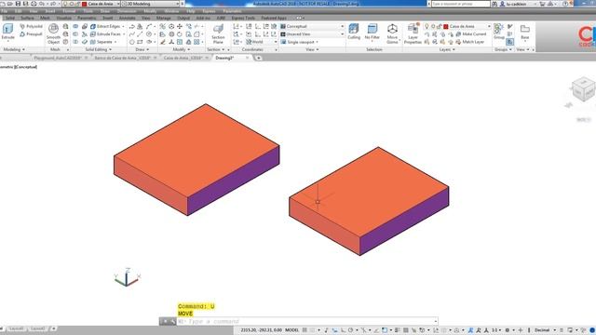Open the World UCS dropdown
This screenshot has width=596, height=335.
point(262,42)
